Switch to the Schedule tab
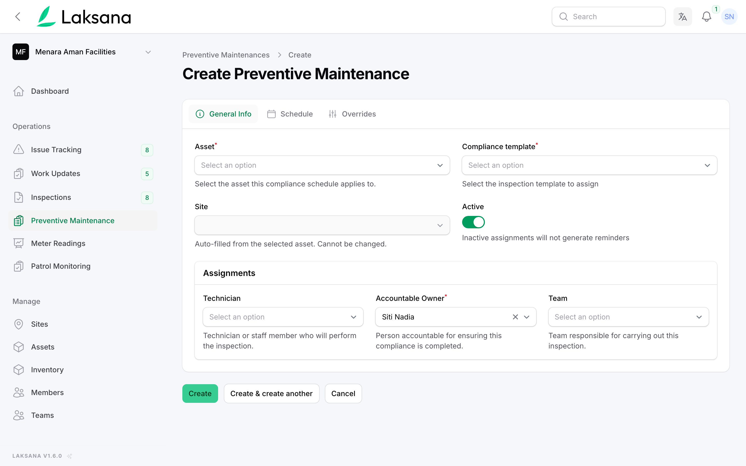Screen dimensions: 746x466 pos(290,114)
